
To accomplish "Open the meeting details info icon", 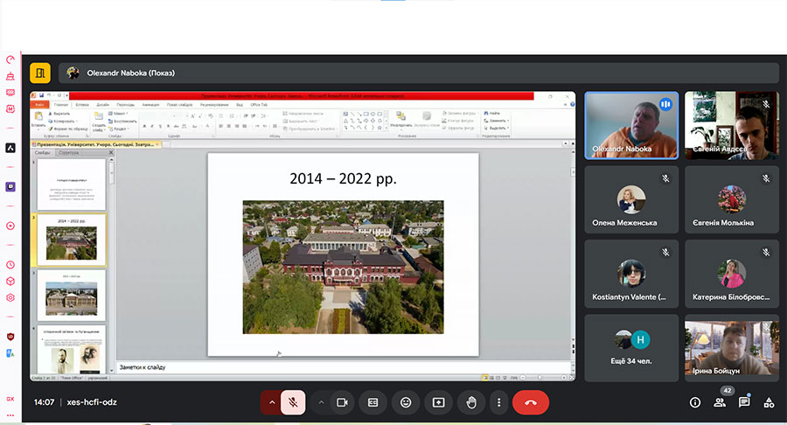I will (x=695, y=402).
